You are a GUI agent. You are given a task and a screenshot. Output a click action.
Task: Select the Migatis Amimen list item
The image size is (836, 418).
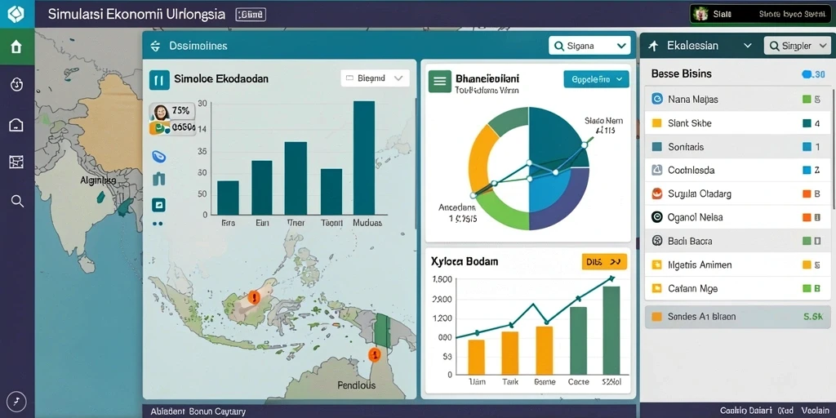tap(737, 265)
